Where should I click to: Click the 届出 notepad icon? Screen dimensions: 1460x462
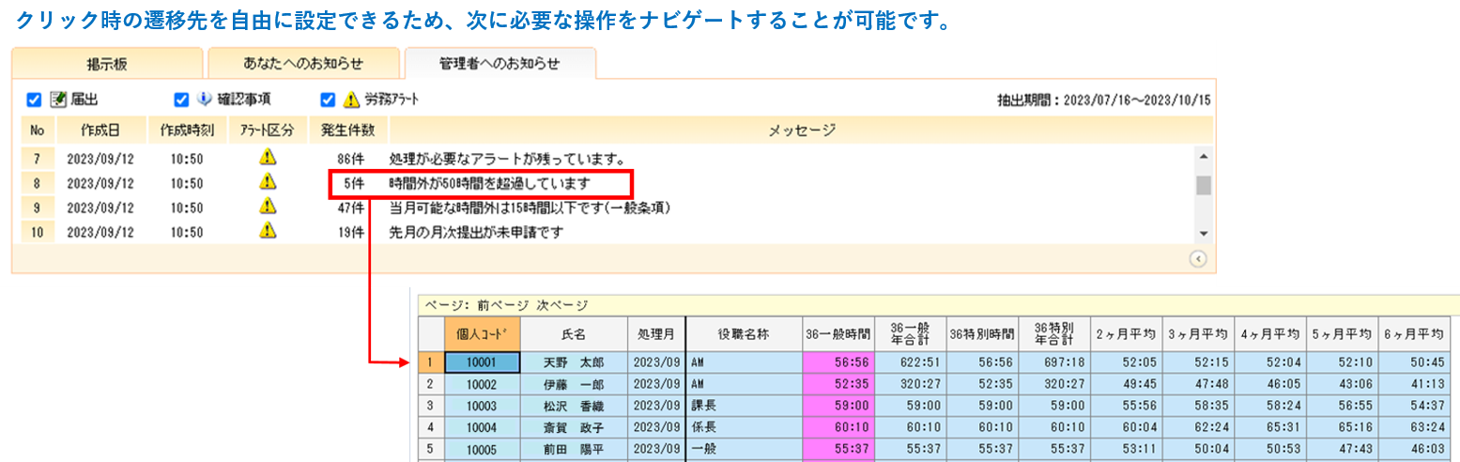(59, 100)
